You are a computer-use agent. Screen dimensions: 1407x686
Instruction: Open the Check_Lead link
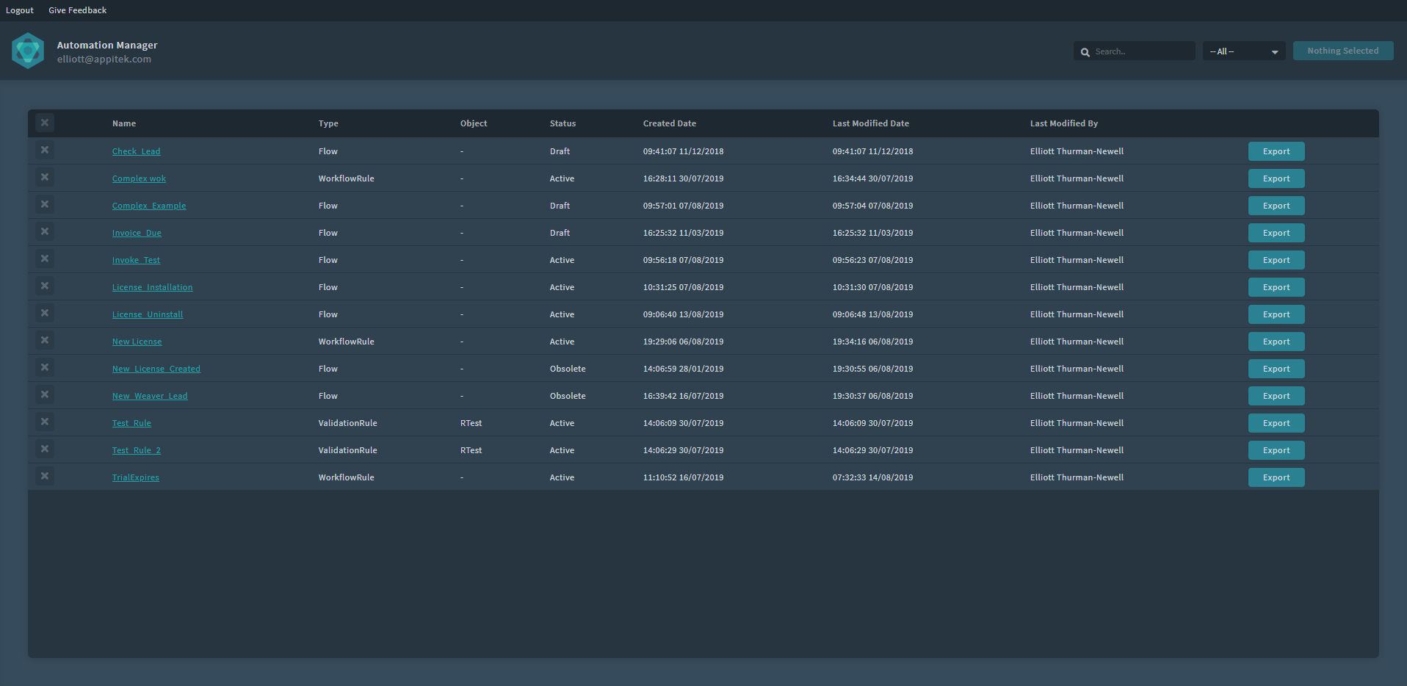coord(136,151)
